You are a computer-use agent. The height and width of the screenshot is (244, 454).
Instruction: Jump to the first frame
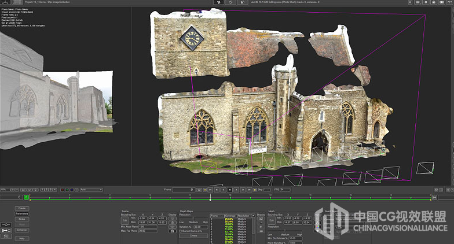point(210,190)
